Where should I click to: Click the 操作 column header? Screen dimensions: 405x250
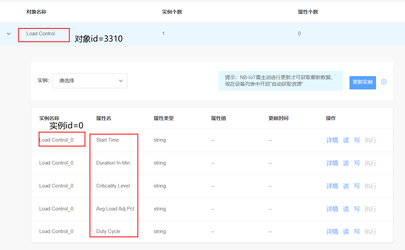click(x=331, y=118)
